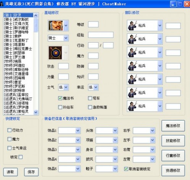The width and height of the screenshot is (190, 180).
Task: Click the 读取 button
Action: tap(10, 172)
